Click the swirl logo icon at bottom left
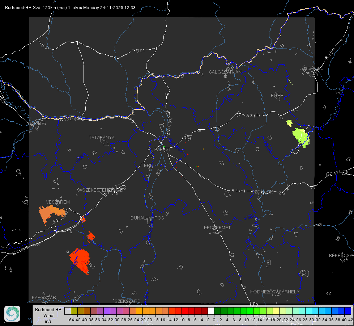354x326 pixels. tap(12, 314)
